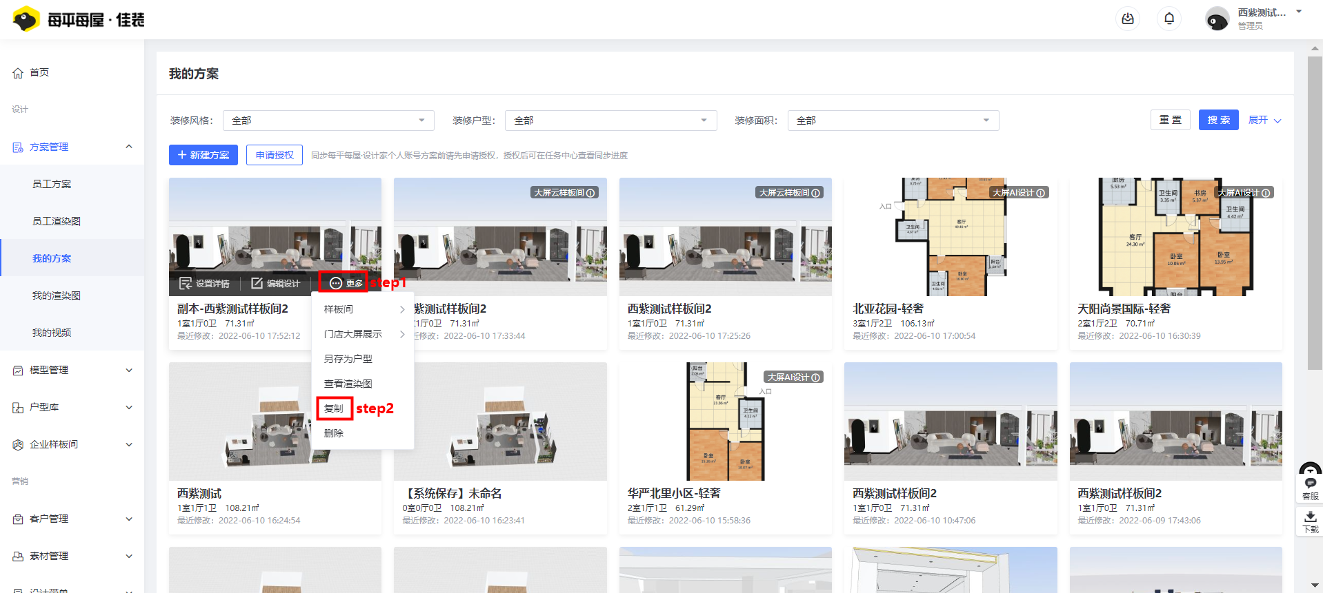The width and height of the screenshot is (1323, 593).
Task: Click 大屏AI设计 badge on 北亚花园 card
Action: [1019, 193]
